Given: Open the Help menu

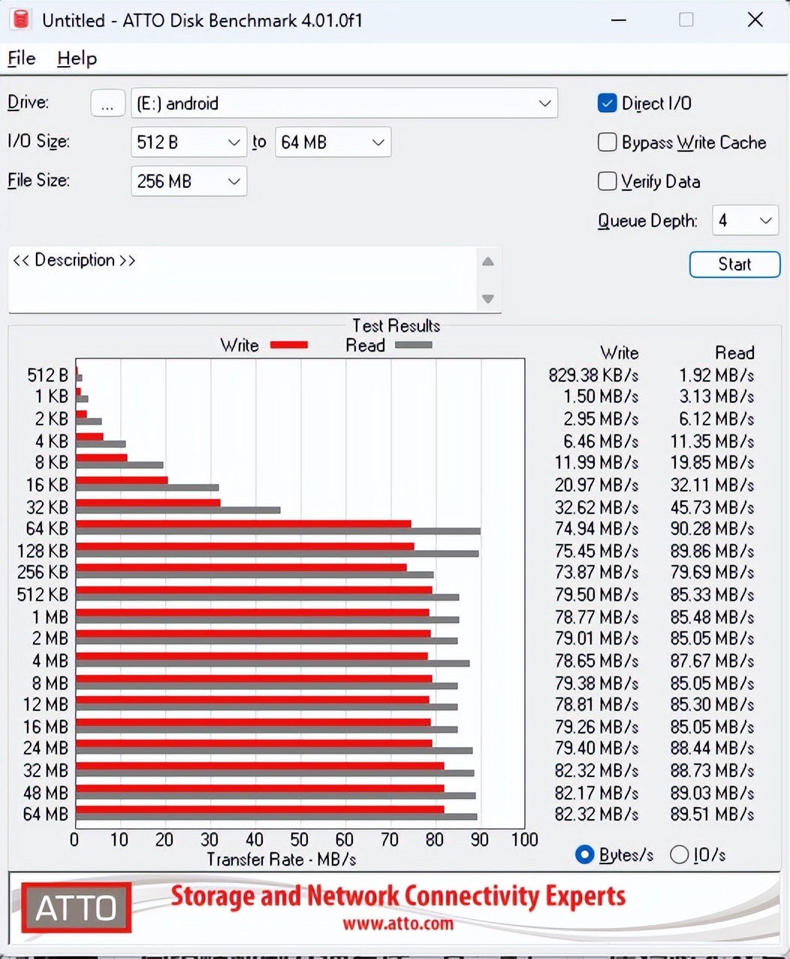Looking at the screenshot, I should (x=77, y=59).
